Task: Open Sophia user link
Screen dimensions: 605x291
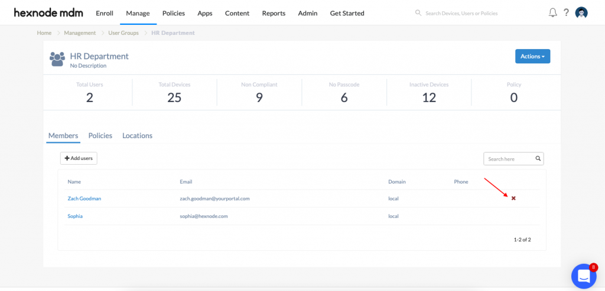Action: pyautogui.click(x=75, y=216)
